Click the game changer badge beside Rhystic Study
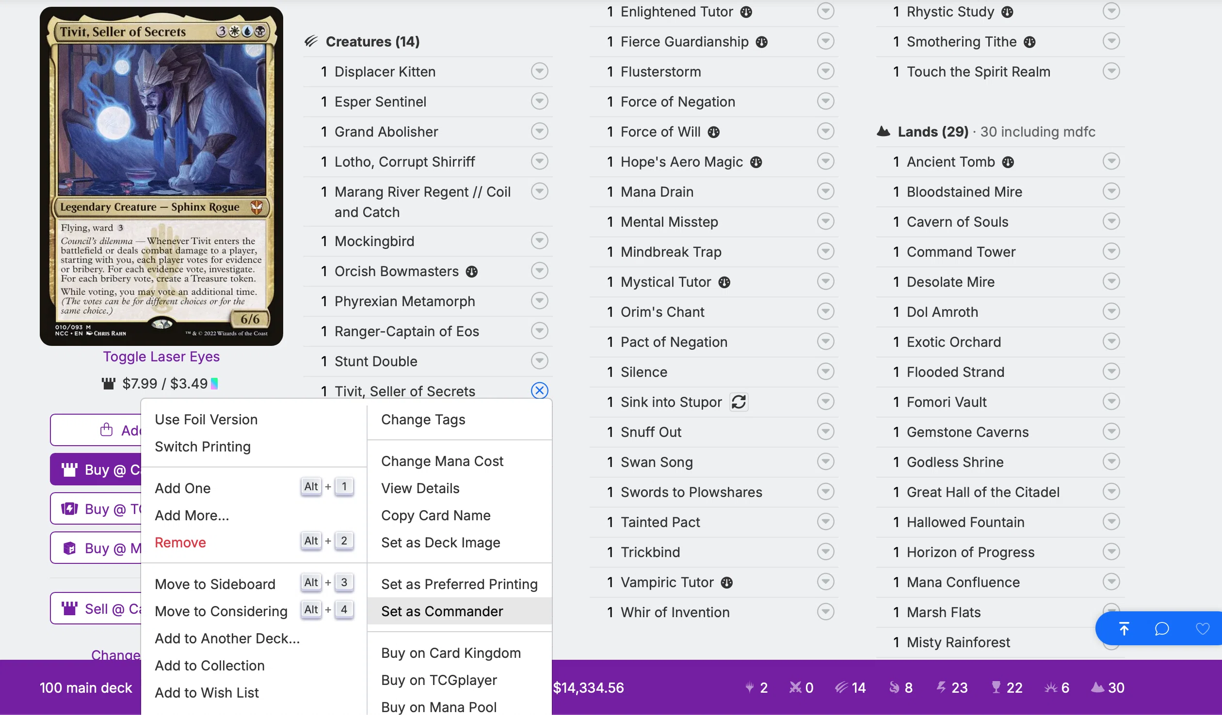 point(1008,12)
